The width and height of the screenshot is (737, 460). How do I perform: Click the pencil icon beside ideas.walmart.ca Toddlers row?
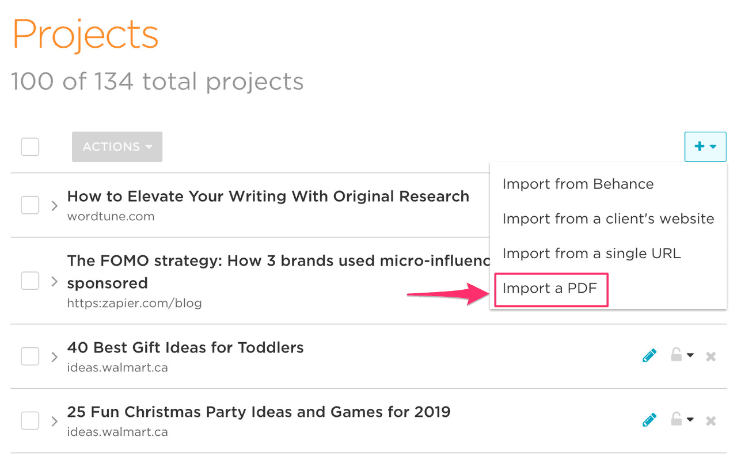pyautogui.click(x=649, y=355)
